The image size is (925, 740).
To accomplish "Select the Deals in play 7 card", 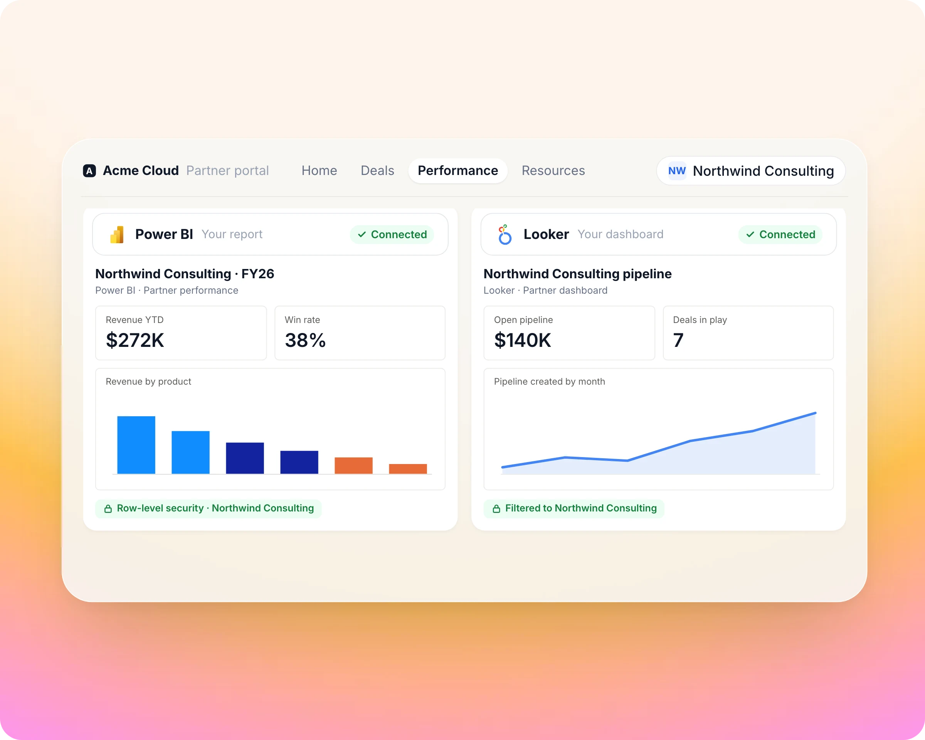I will 748,333.
